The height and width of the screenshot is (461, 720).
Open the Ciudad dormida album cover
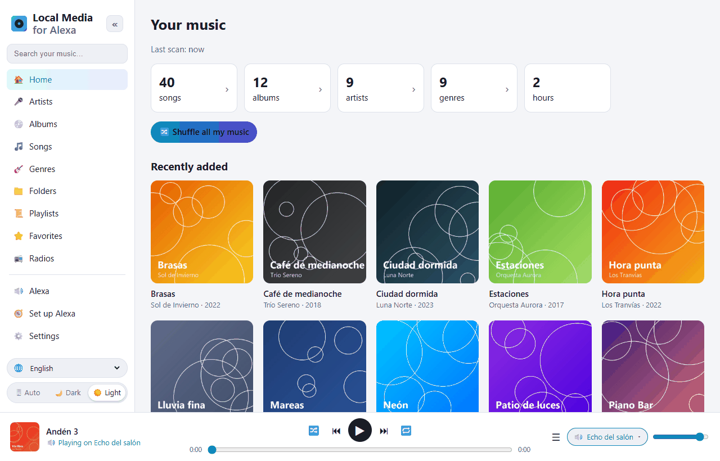[427, 232]
